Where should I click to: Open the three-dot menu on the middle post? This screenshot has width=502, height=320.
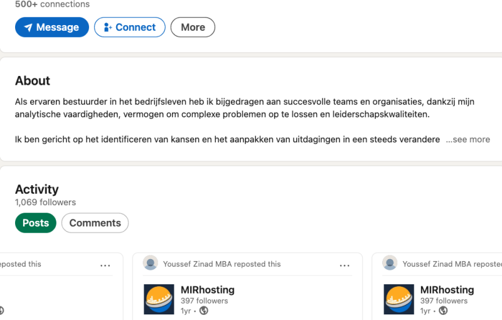pyautogui.click(x=344, y=265)
